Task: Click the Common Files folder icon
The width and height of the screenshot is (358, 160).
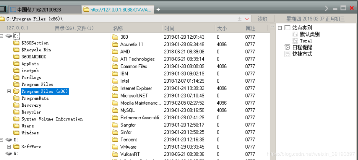Action: [115, 66]
